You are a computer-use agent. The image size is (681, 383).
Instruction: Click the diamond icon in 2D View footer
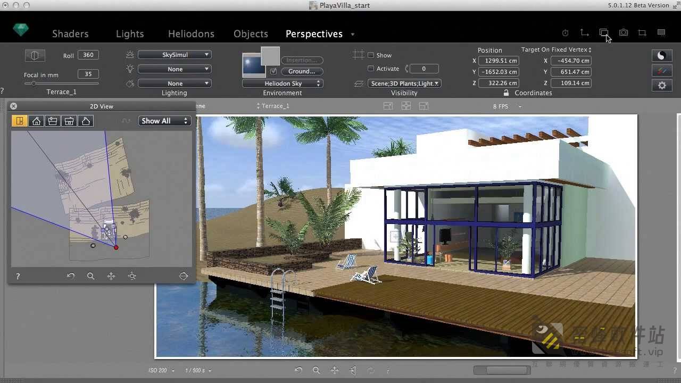pos(184,276)
